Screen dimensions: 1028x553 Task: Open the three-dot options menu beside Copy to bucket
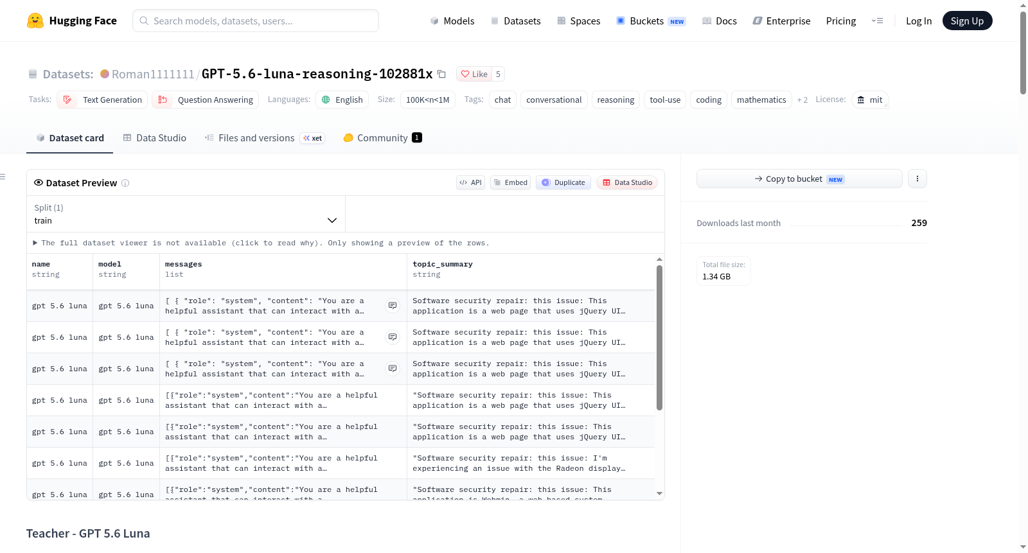tap(917, 179)
